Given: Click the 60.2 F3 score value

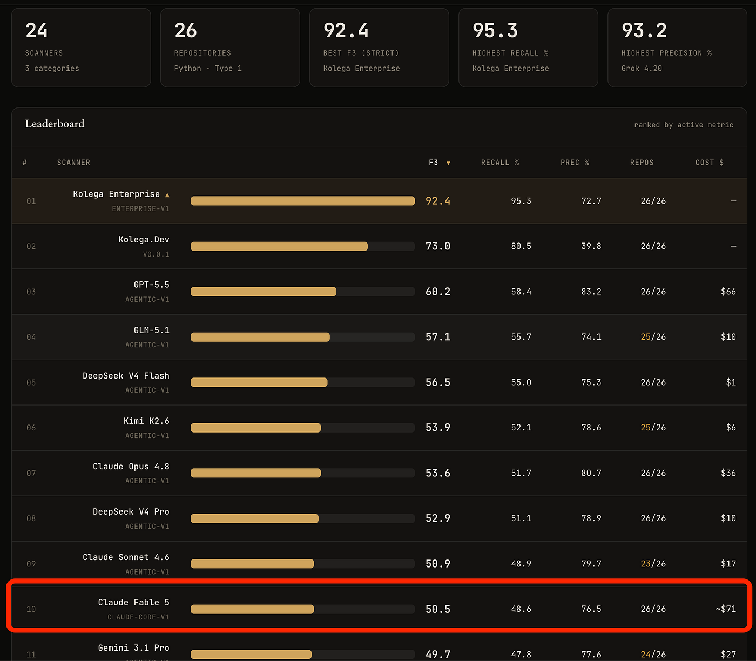Looking at the screenshot, I should coord(438,292).
